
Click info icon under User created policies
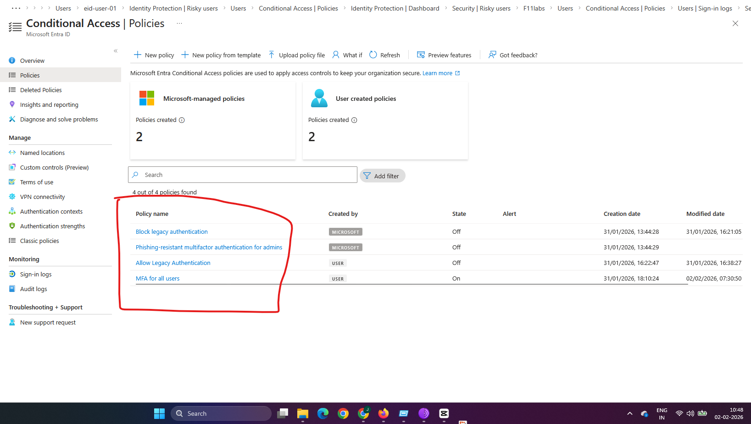click(x=354, y=120)
